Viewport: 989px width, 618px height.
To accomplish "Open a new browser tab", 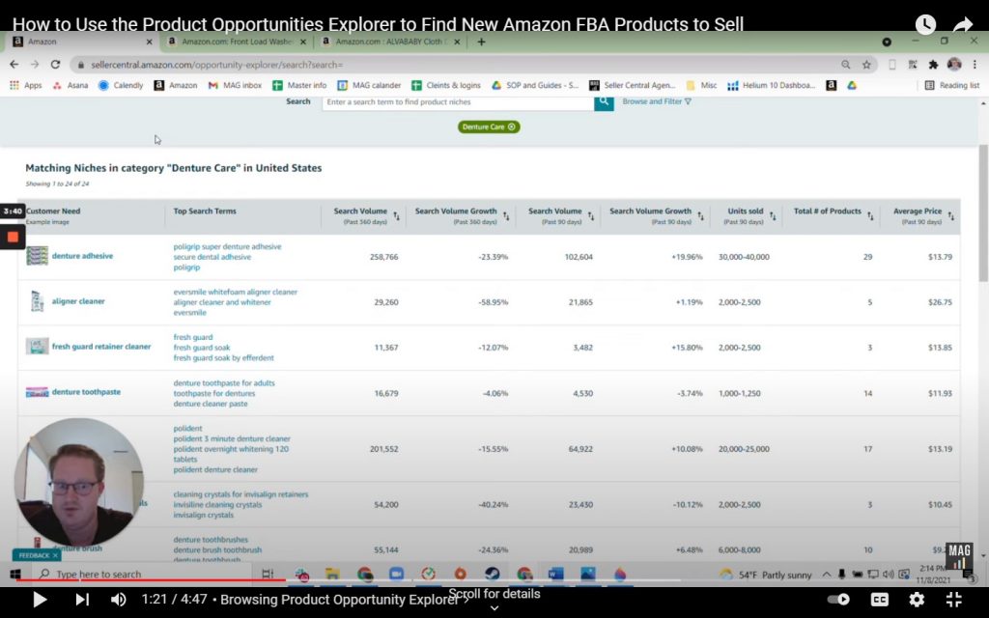I will pyautogui.click(x=481, y=42).
